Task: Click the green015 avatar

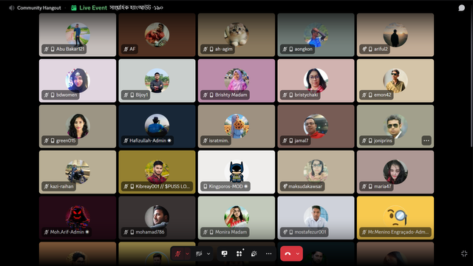Action: (78, 126)
